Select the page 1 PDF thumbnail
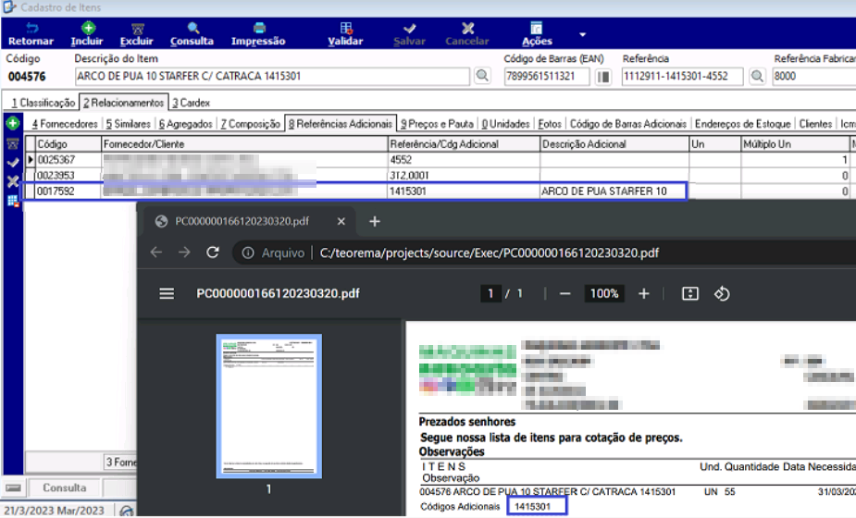The image size is (856, 518). [268, 406]
